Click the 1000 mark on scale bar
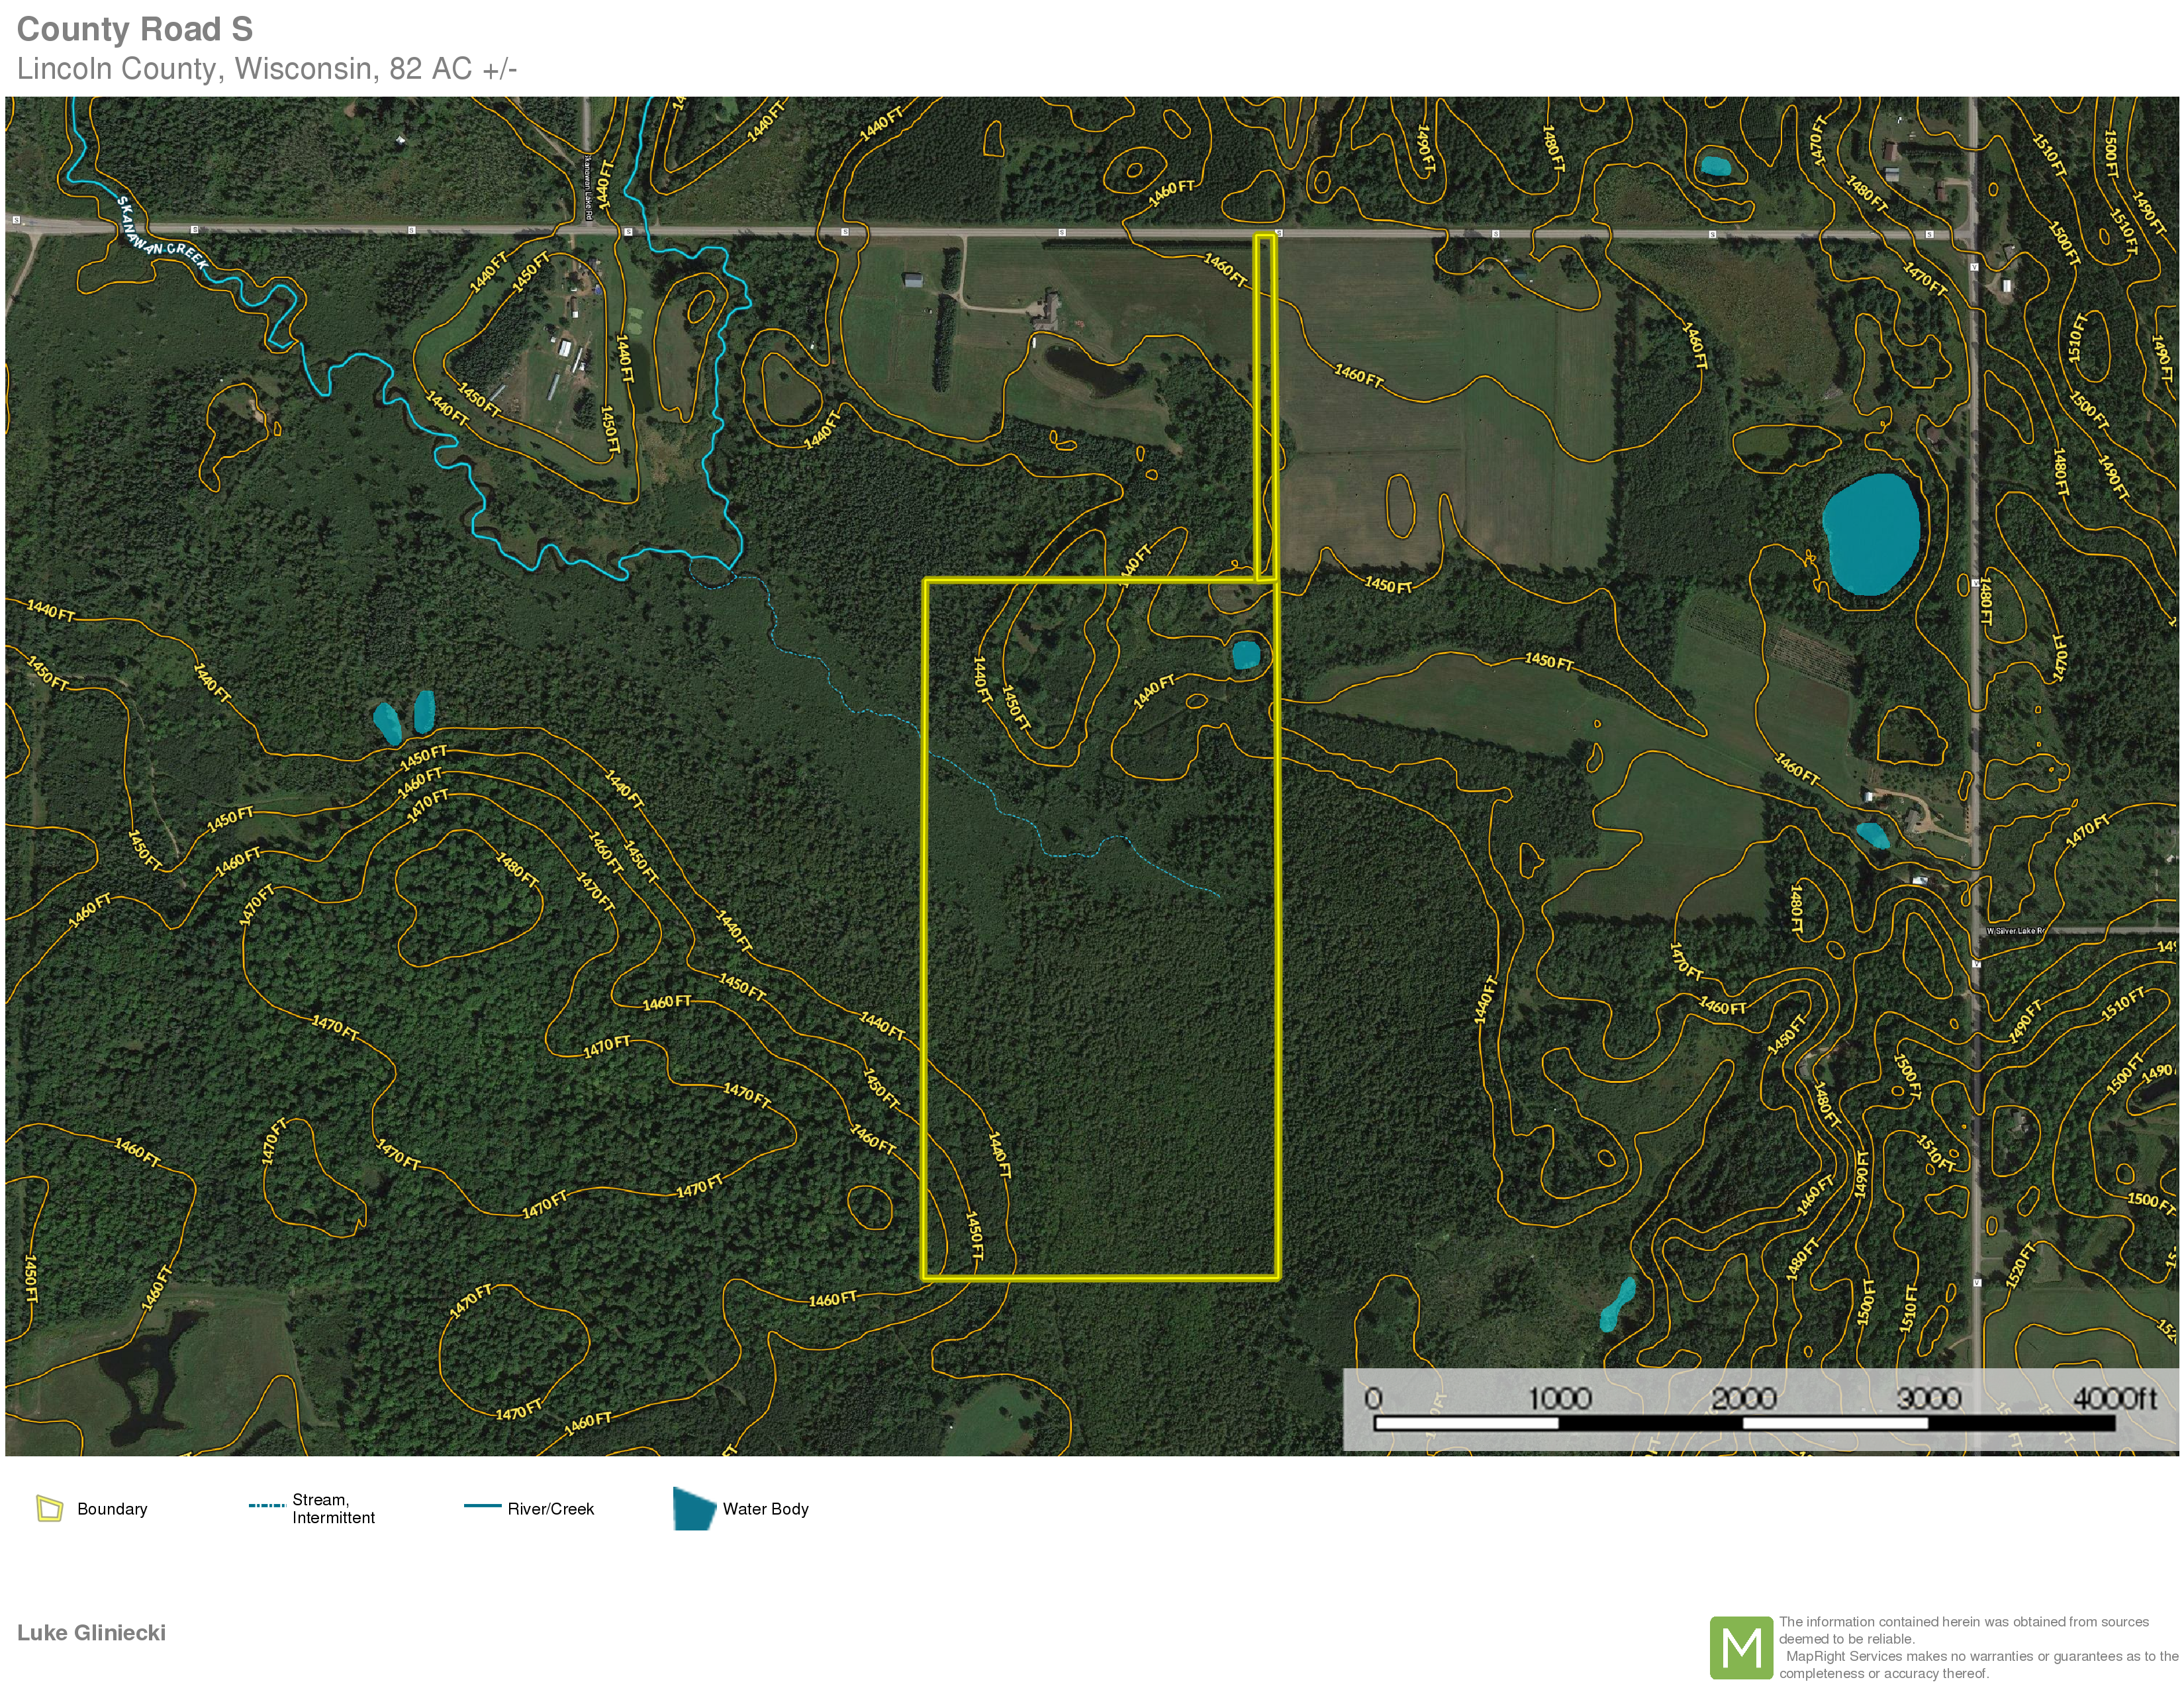This screenshot has height=1688, width=2184. pyautogui.click(x=1559, y=1398)
